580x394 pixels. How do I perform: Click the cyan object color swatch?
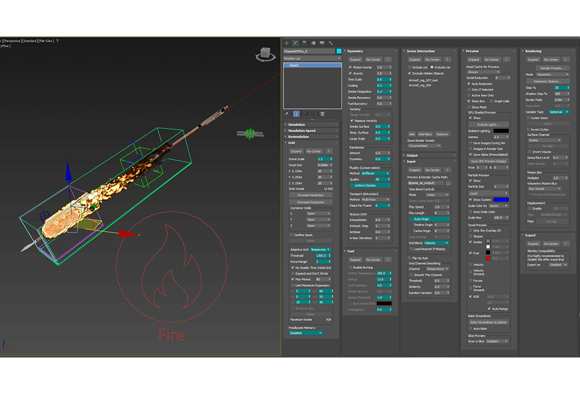coord(339,51)
